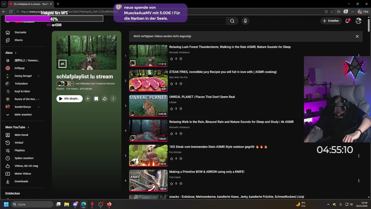This screenshot has width=371, height=209.
Task: Click the page vertical scrollbar
Action: coord(369,25)
